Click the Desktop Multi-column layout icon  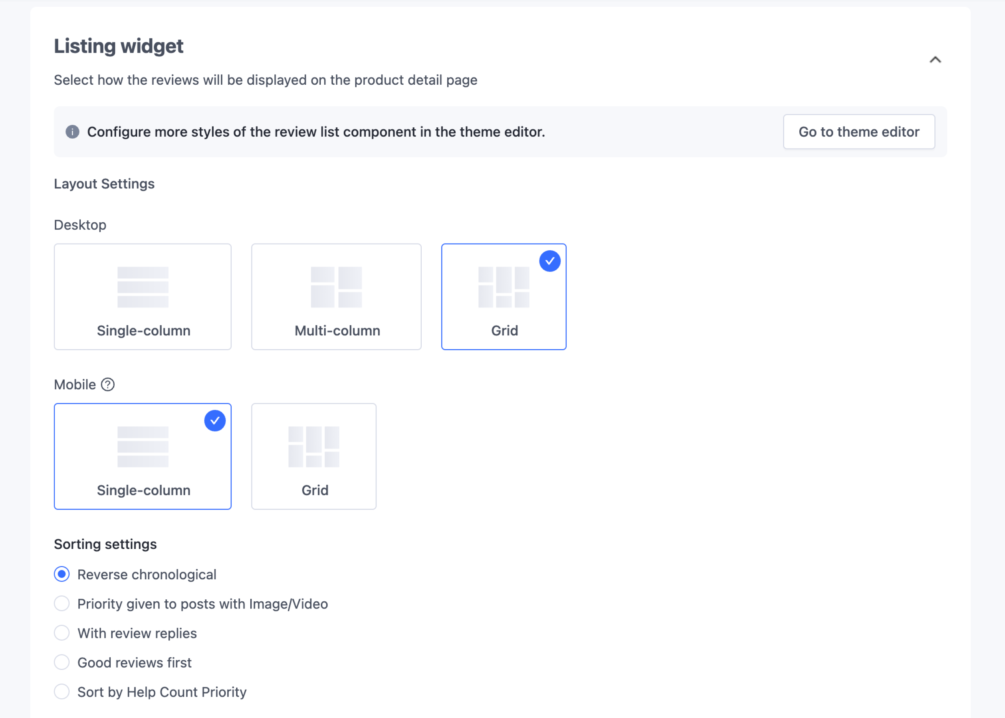click(x=337, y=287)
